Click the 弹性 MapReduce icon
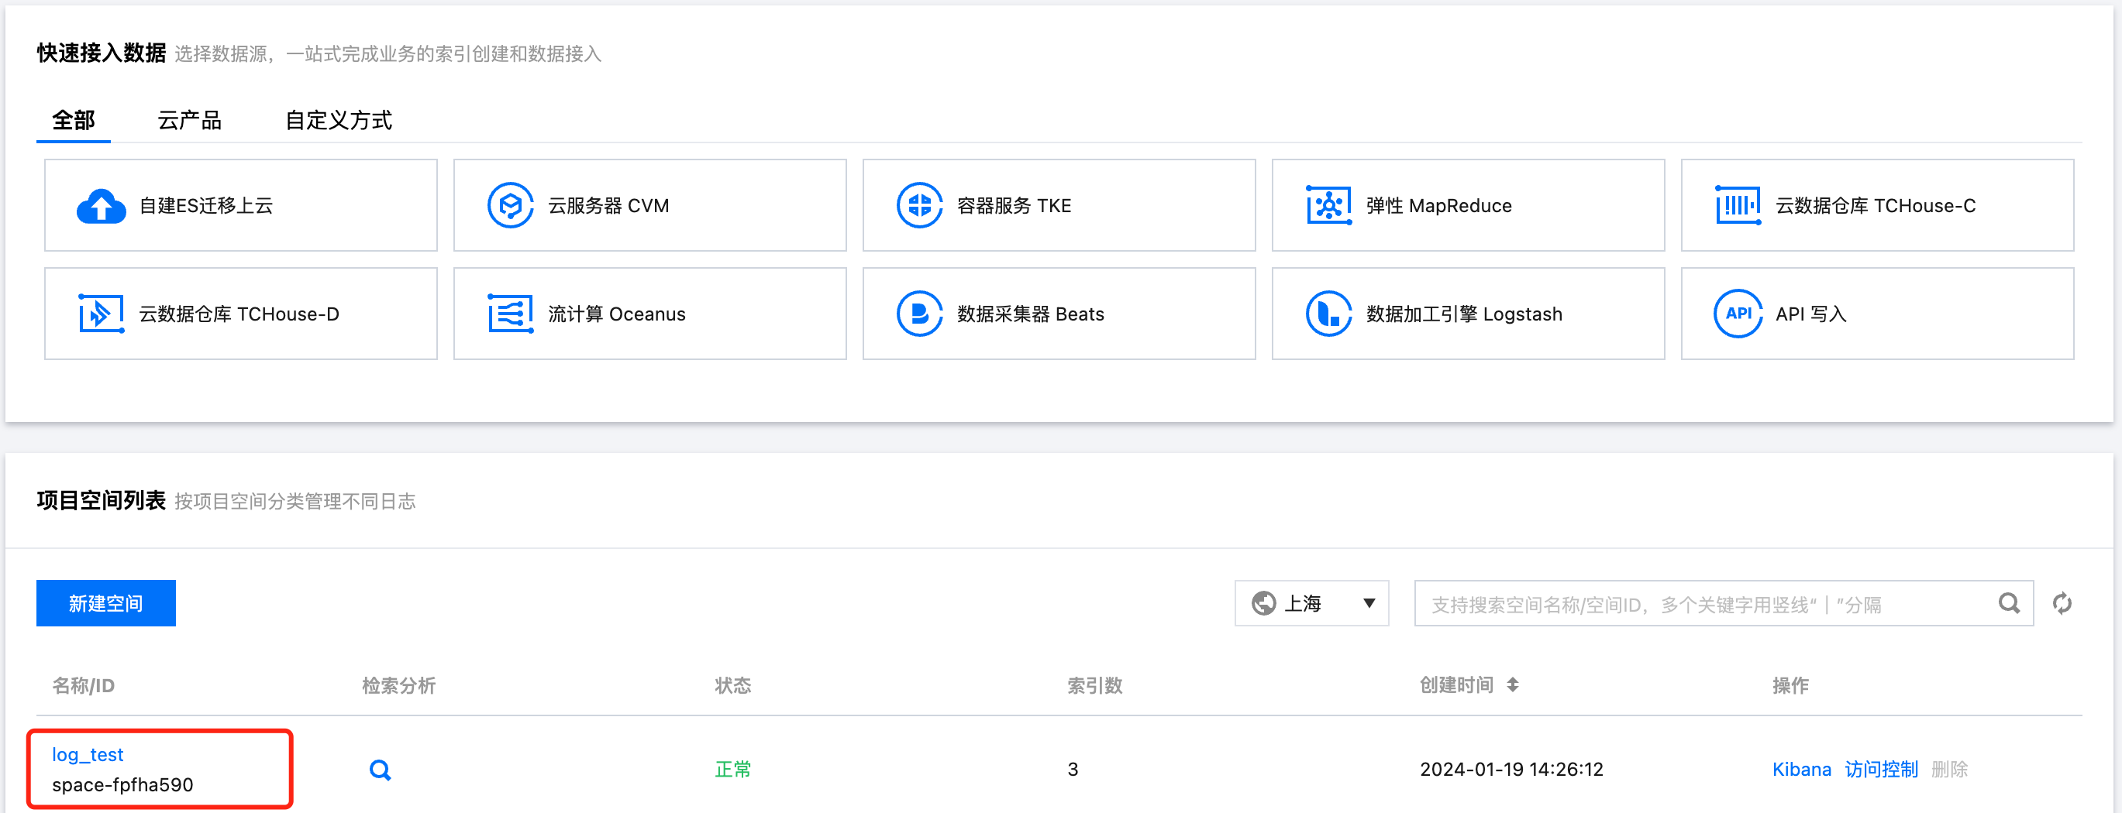Image resolution: width=2122 pixels, height=813 pixels. click(x=1328, y=206)
